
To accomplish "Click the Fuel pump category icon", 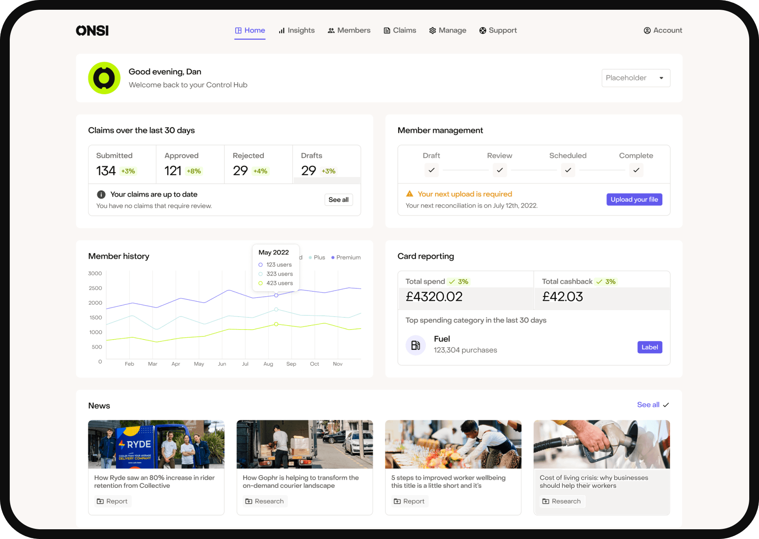I will 416,345.
